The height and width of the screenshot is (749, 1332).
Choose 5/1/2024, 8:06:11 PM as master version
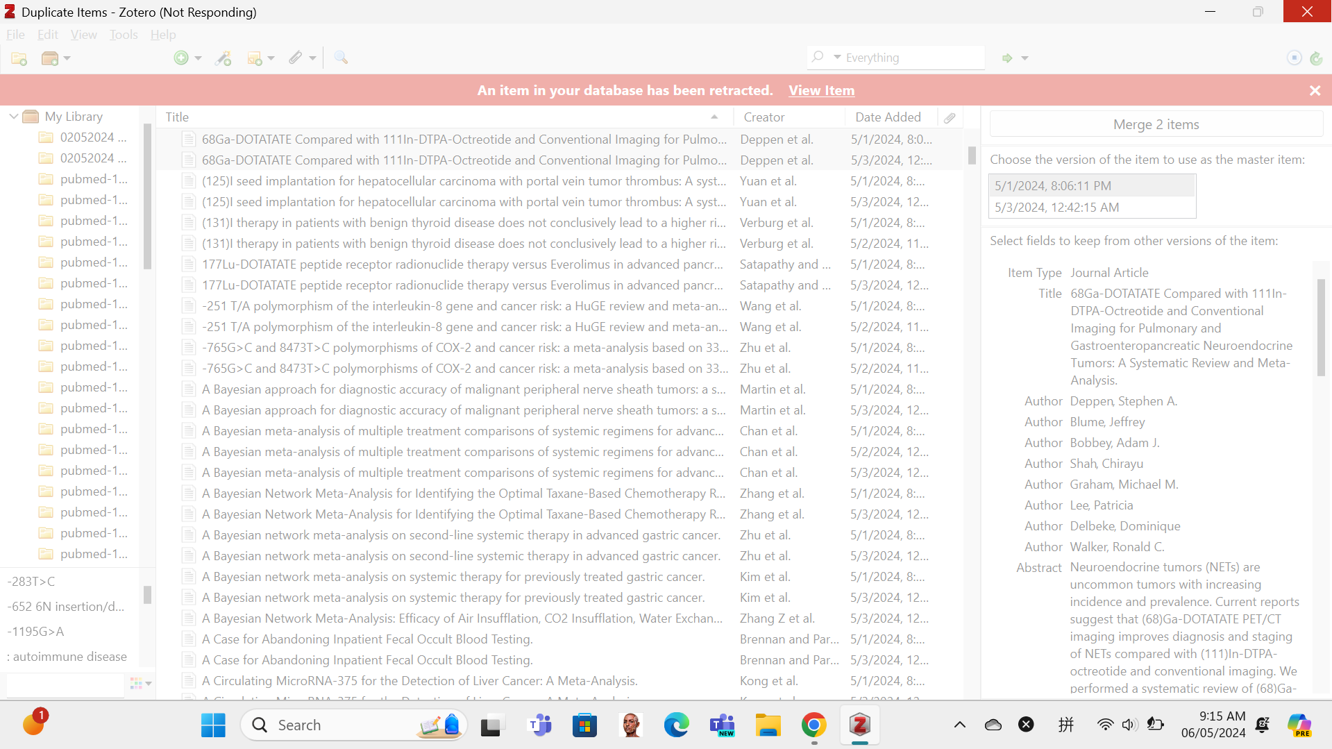[1092, 186]
